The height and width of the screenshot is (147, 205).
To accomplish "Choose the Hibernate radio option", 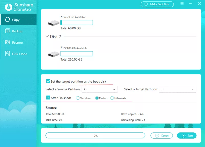I will [x=112, y=98].
